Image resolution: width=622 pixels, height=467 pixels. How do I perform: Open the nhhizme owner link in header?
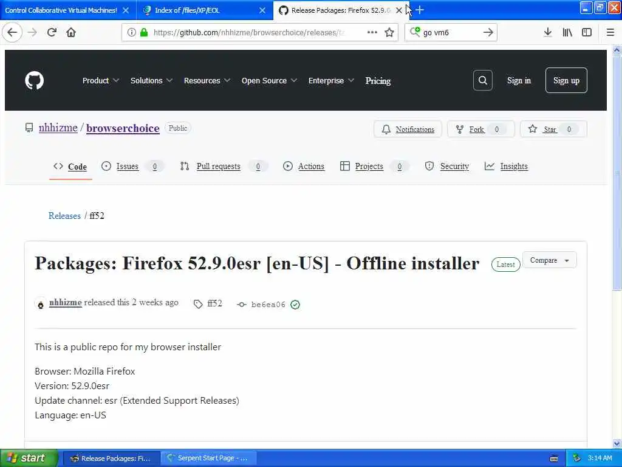click(x=58, y=128)
